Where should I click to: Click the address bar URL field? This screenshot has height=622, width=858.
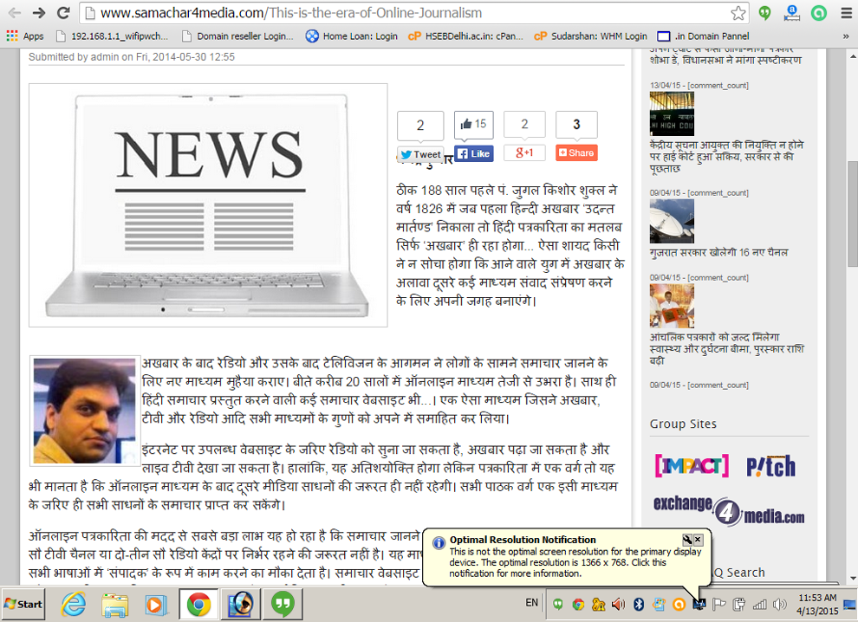[x=407, y=13]
